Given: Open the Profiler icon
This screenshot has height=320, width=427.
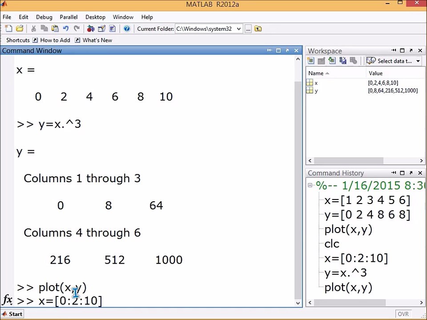Looking at the screenshot, I should (x=112, y=28).
